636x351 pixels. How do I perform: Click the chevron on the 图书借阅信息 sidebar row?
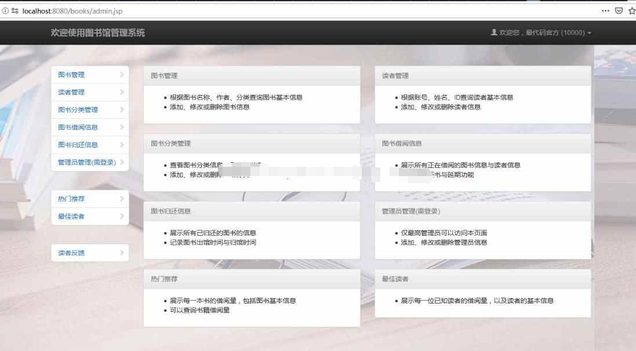click(x=122, y=127)
